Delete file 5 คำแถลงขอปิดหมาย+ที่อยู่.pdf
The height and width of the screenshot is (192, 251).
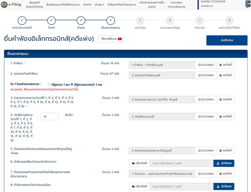pyautogui.click(x=225, y=151)
